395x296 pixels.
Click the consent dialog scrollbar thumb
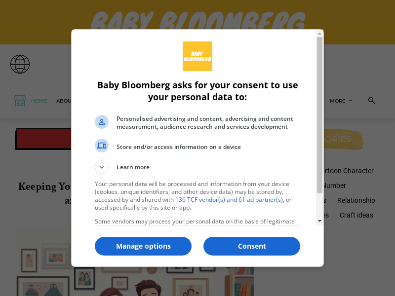pyautogui.click(x=319, y=113)
